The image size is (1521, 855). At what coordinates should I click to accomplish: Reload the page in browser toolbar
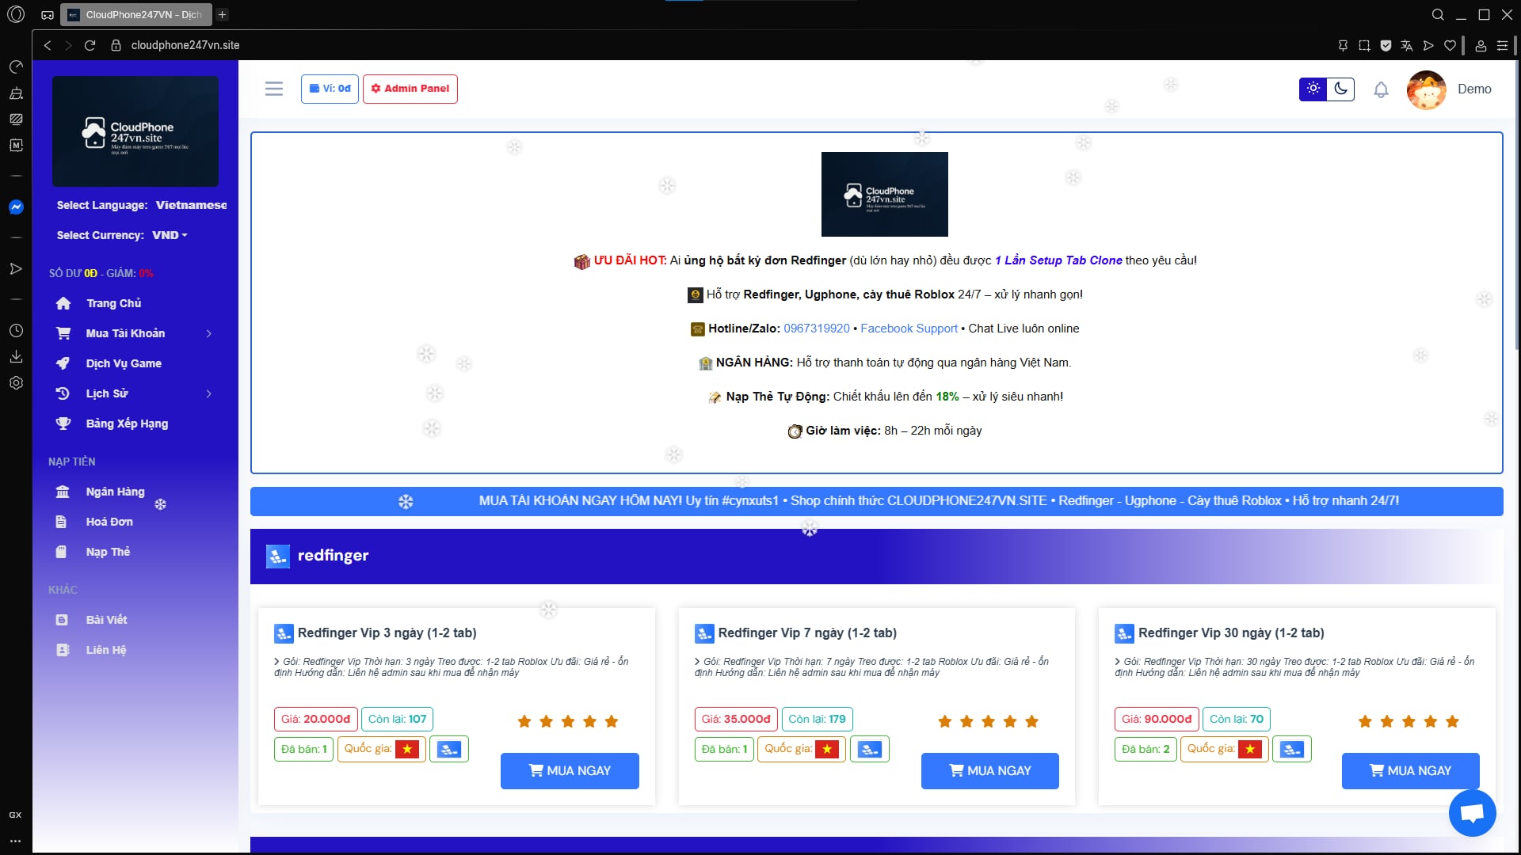(x=90, y=45)
